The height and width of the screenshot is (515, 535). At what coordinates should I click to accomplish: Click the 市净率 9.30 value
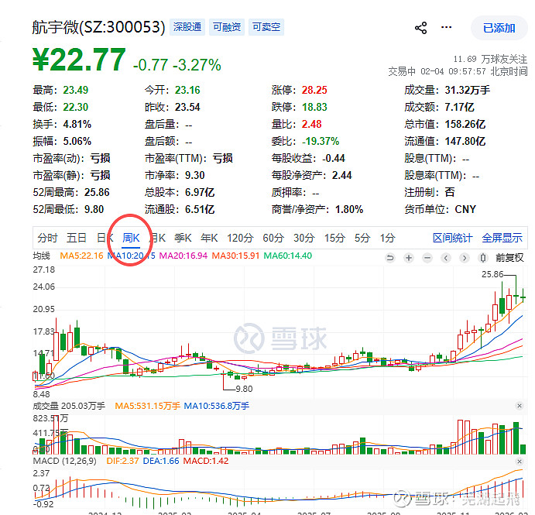tap(195, 175)
